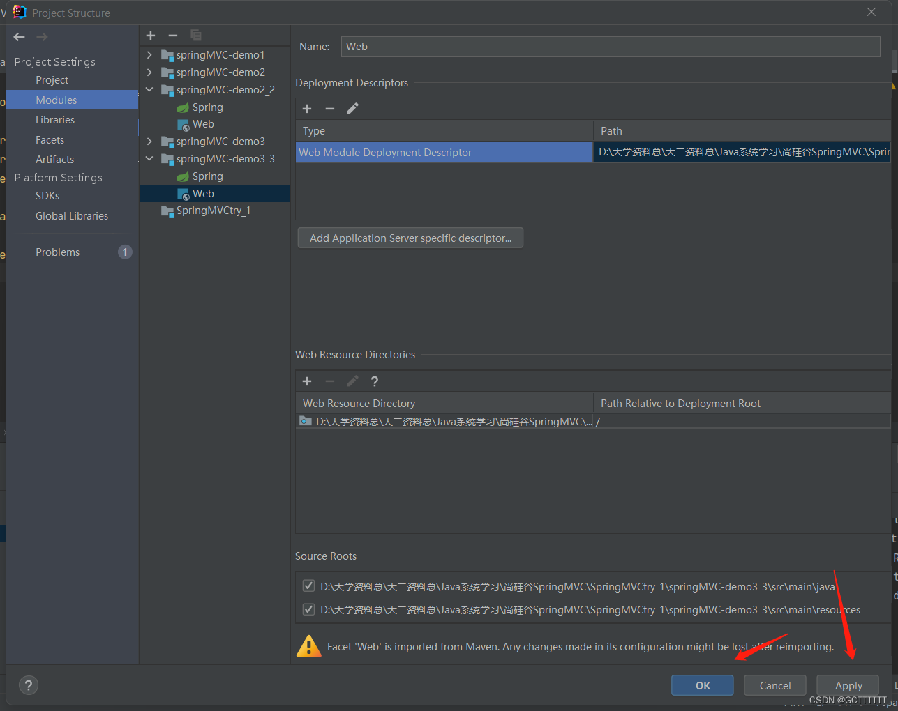The width and height of the screenshot is (898, 711).
Task: Click Apply button
Action: click(x=848, y=685)
